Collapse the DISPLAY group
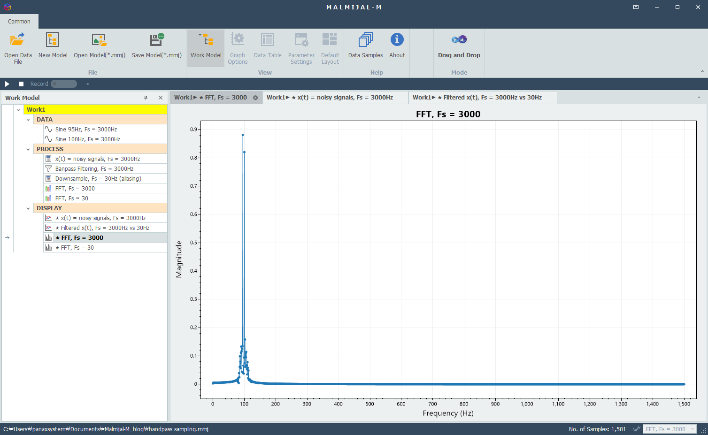Image resolution: width=708 pixels, height=435 pixels. [28, 208]
